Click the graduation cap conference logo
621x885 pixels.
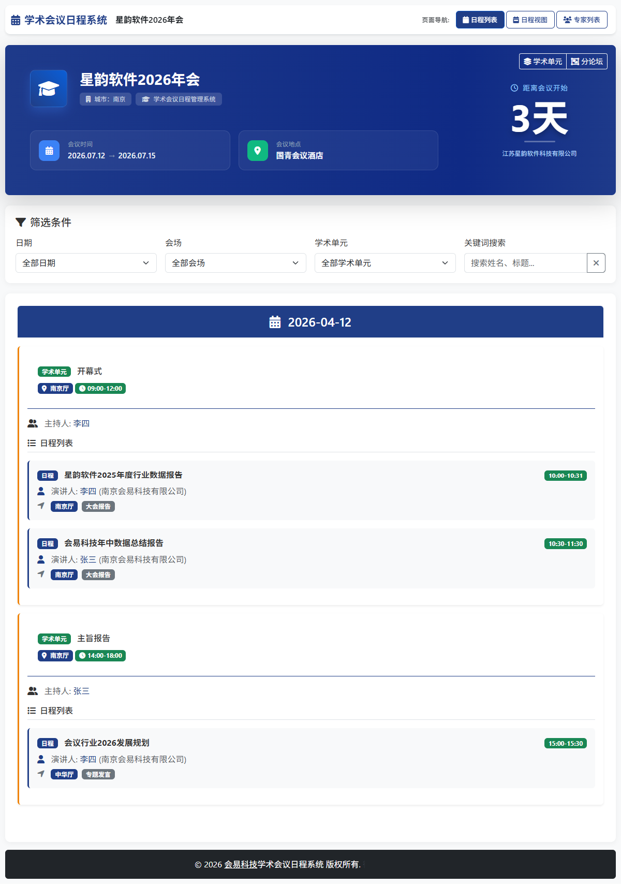pos(49,89)
